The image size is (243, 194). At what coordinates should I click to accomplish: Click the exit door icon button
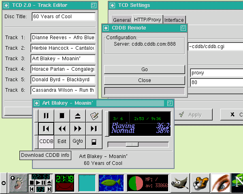pos(94,141)
